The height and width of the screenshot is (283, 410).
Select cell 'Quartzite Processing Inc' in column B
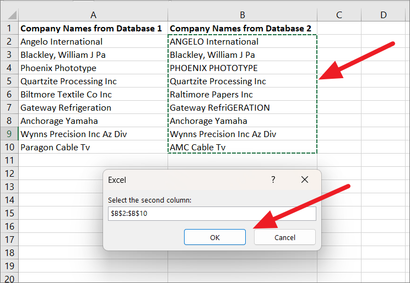(242, 81)
